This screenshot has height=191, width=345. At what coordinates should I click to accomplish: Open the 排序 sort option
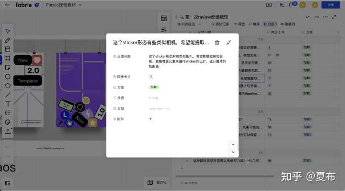(254, 24)
